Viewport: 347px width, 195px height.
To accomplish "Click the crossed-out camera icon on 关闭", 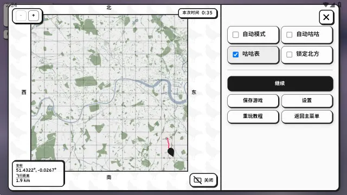I will 197,180.
